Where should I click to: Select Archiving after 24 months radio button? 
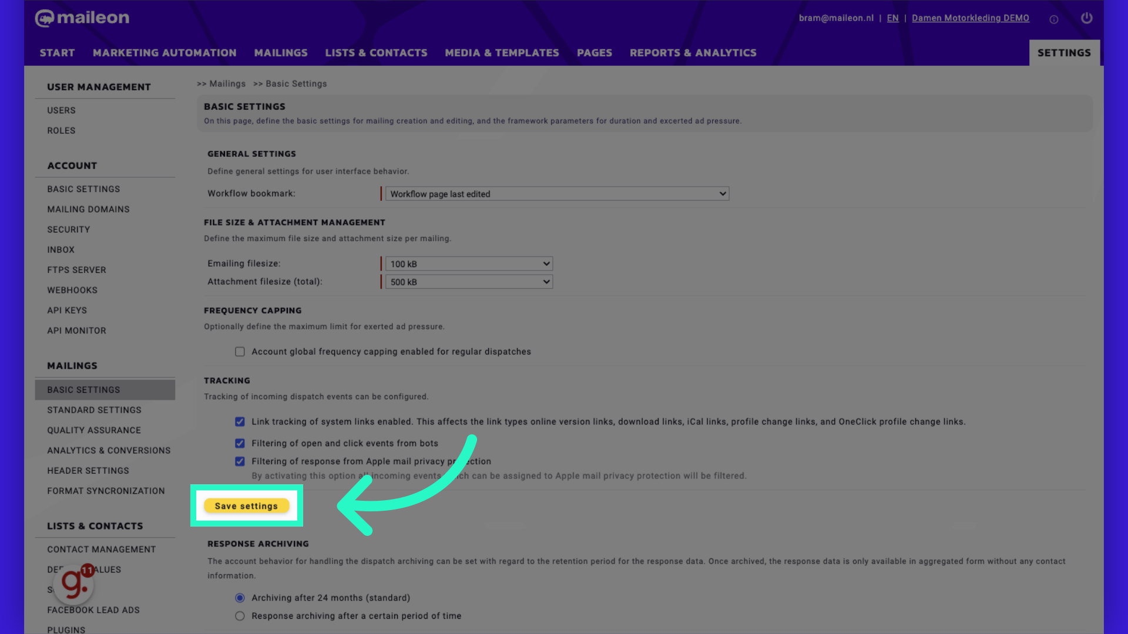coord(239,598)
